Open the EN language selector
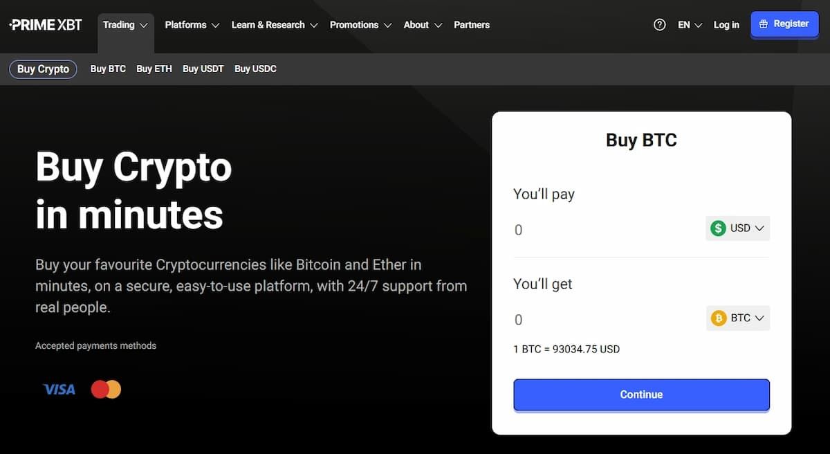The height and width of the screenshot is (454, 830). pos(690,25)
